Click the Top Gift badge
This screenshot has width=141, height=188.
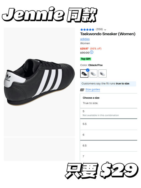pyautogui.click(x=86, y=59)
